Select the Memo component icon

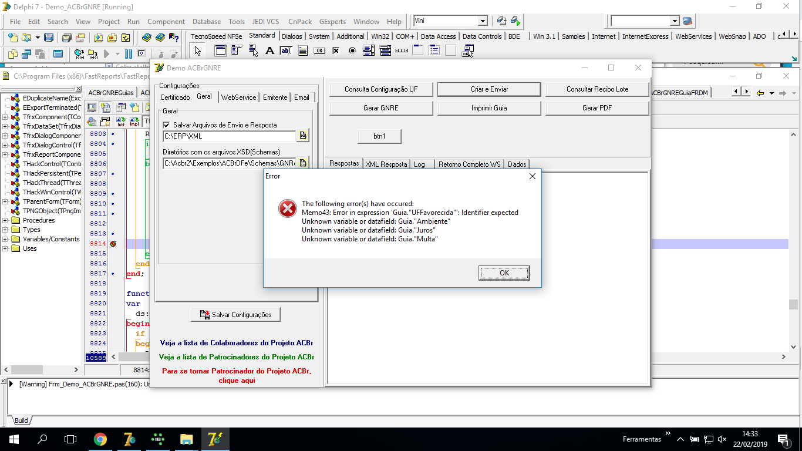coord(303,51)
